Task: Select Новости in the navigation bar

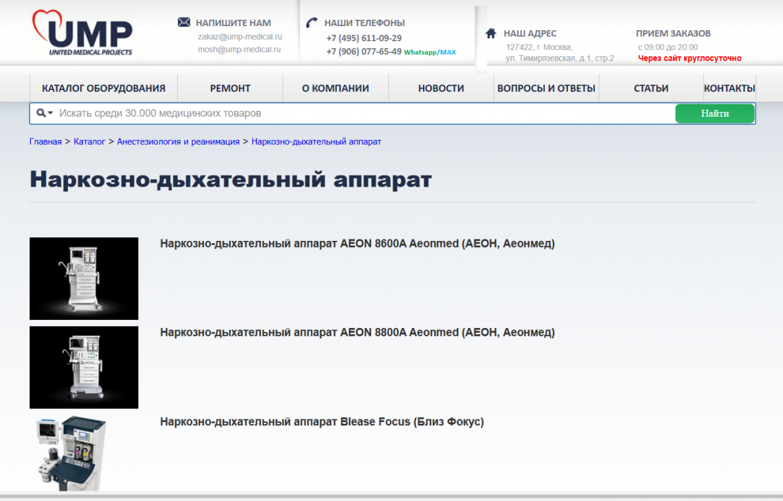Action: point(441,88)
